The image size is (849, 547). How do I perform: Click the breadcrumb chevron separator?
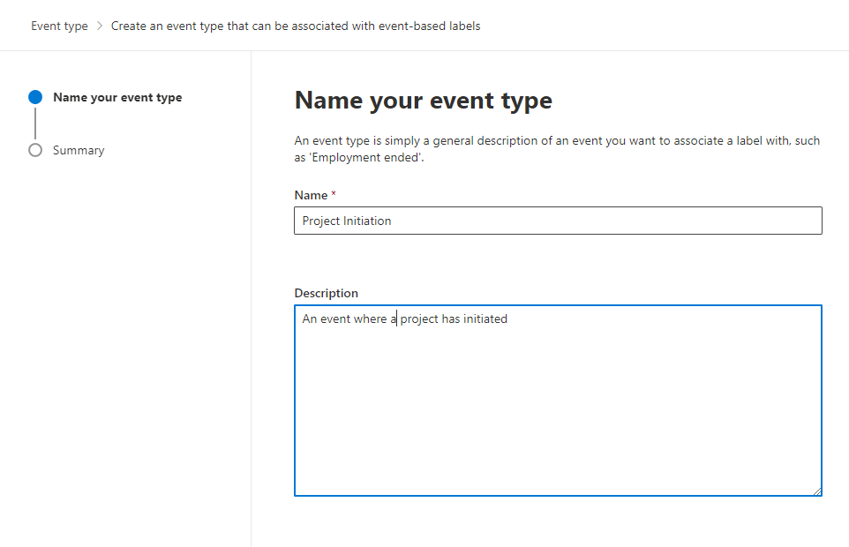coord(100,26)
